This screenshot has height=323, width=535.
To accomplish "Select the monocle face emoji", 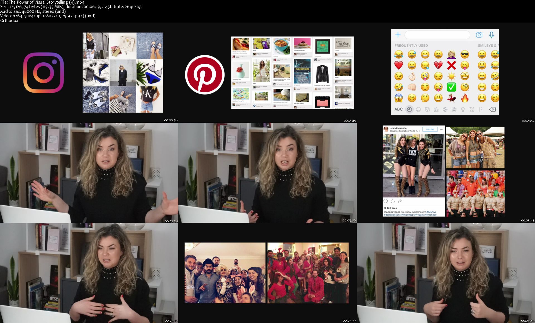I will [465, 87].
